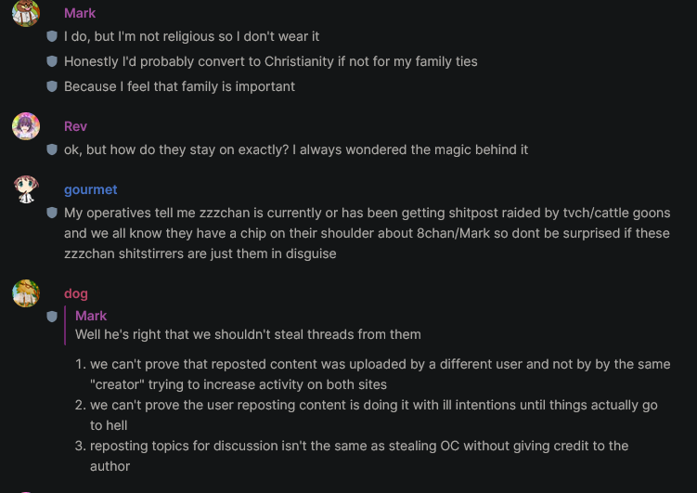Screen dimensions: 697x493
Task: Click quoted text "Well he's right that we shouldn't steal"
Action: (248, 334)
